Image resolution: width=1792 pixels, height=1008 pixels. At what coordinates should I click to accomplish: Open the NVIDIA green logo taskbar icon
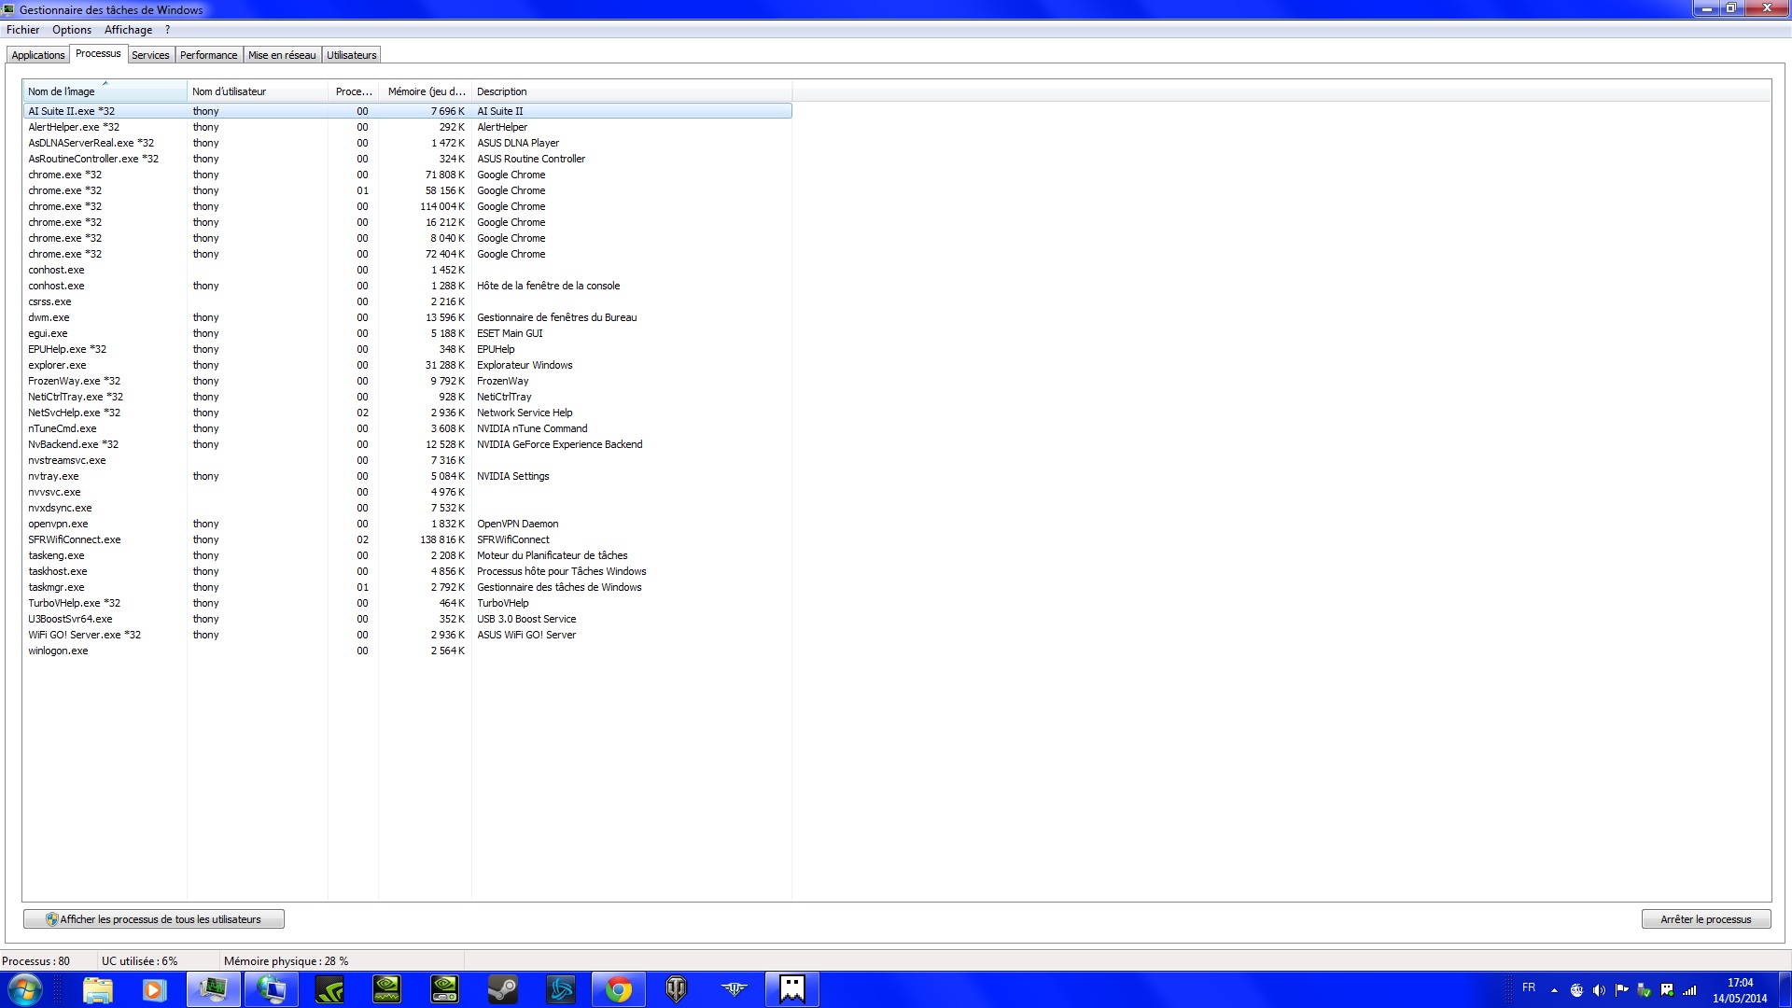[x=329, y=989]
